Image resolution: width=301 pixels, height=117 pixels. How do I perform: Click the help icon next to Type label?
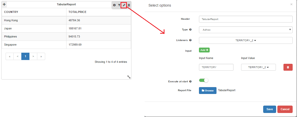click(x=190, y=30)
